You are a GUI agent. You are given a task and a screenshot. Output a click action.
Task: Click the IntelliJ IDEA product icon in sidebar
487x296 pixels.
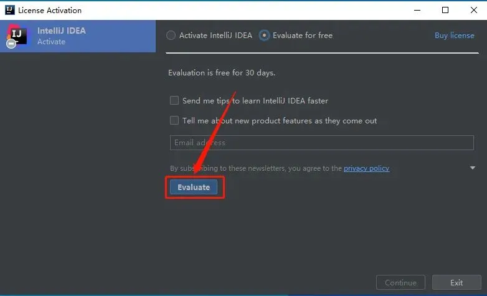[x=17, y=36]
